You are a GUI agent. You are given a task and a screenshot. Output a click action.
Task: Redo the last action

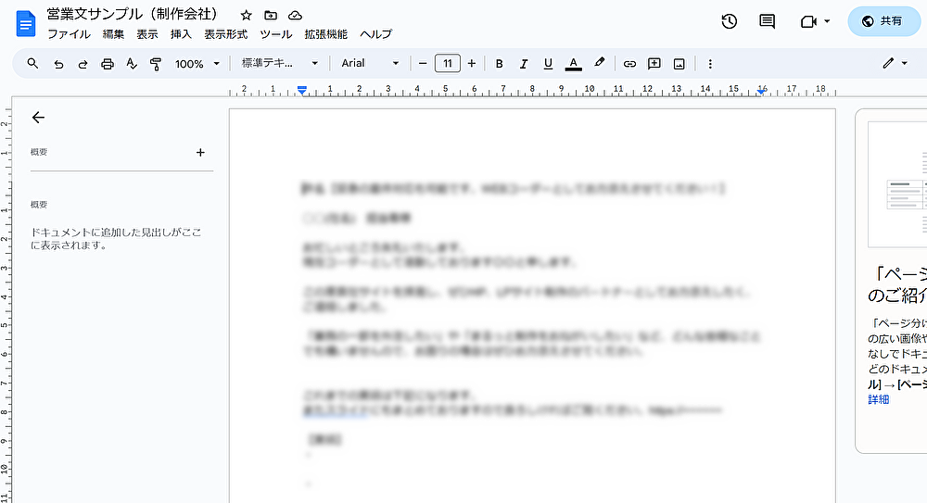coord(83,64)
